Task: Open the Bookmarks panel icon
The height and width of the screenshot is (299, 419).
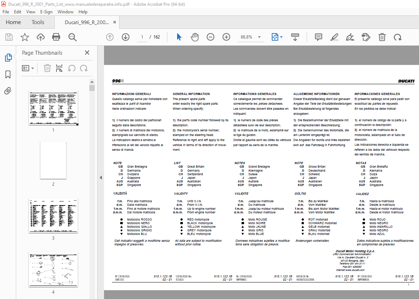Action: (x=8, y=74)
